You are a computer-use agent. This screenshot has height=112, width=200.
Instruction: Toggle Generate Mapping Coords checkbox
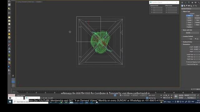pyautogui.click(x=187, y=62)
